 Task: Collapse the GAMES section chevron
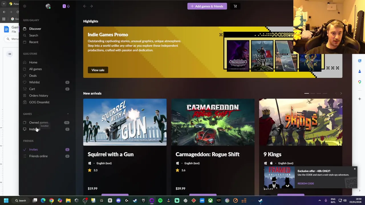[68, 114]
